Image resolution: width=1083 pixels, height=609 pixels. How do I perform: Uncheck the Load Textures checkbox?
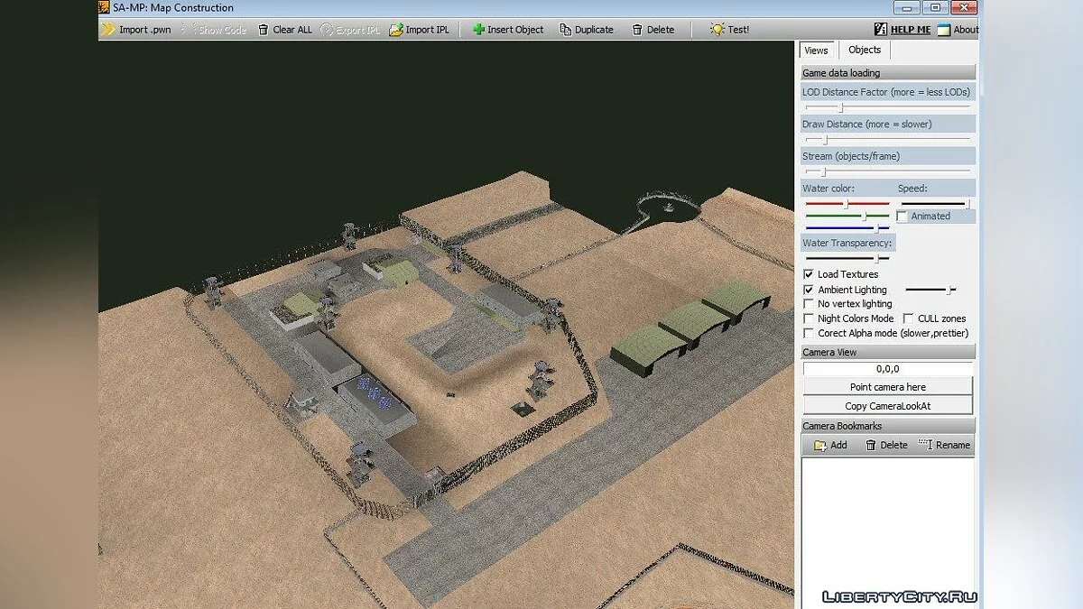(809, 274)
